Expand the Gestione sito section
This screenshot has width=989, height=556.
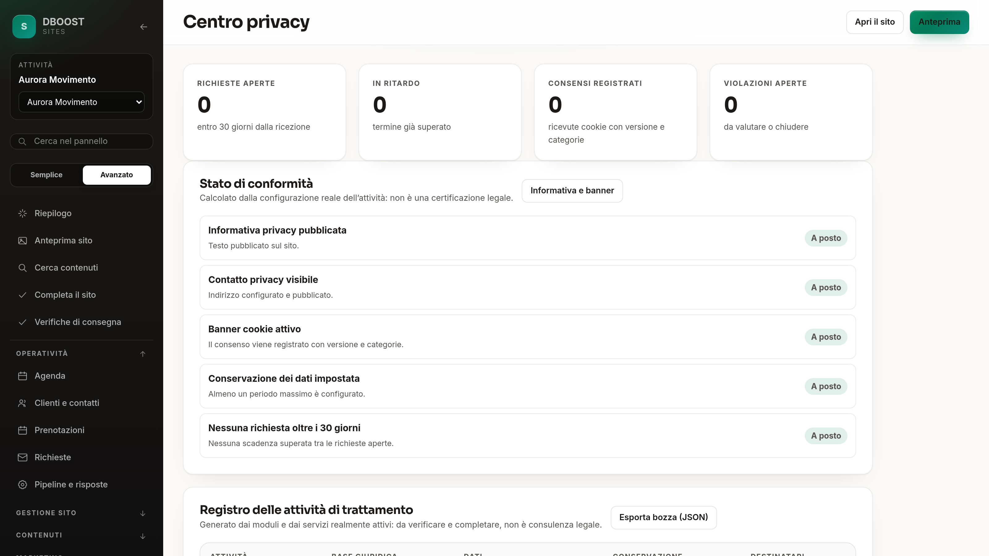81,513
